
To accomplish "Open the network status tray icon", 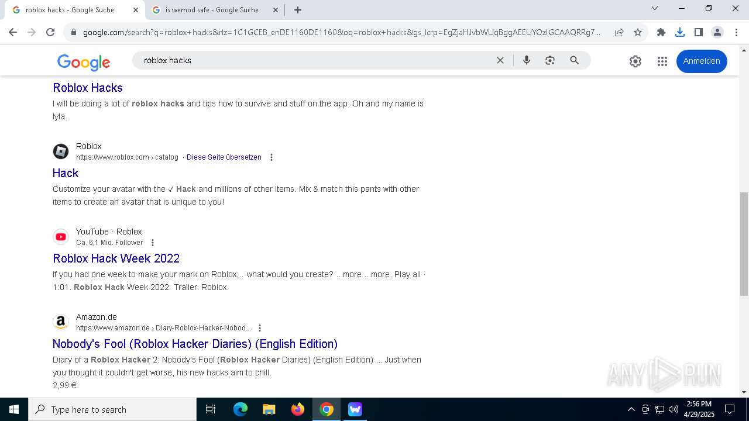I will tap(659, 409).
